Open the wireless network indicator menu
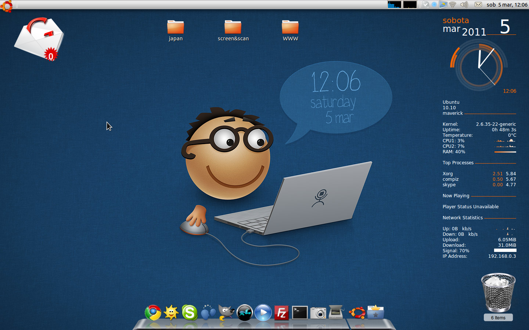529x330 pixels. tap(453, 5)
